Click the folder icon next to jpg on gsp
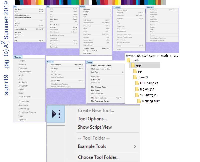This screenshot has width=200, height=162. pyautogui.click(x=137, y=89)
